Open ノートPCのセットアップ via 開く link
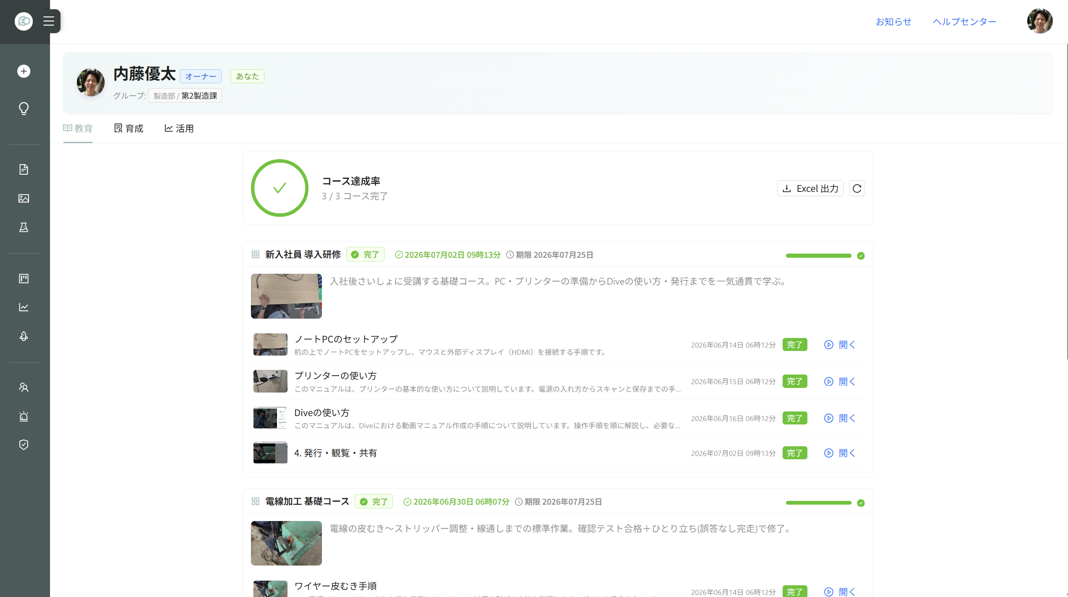The height and width of the screenshot is (597, 1068). [x=847, y=345]
